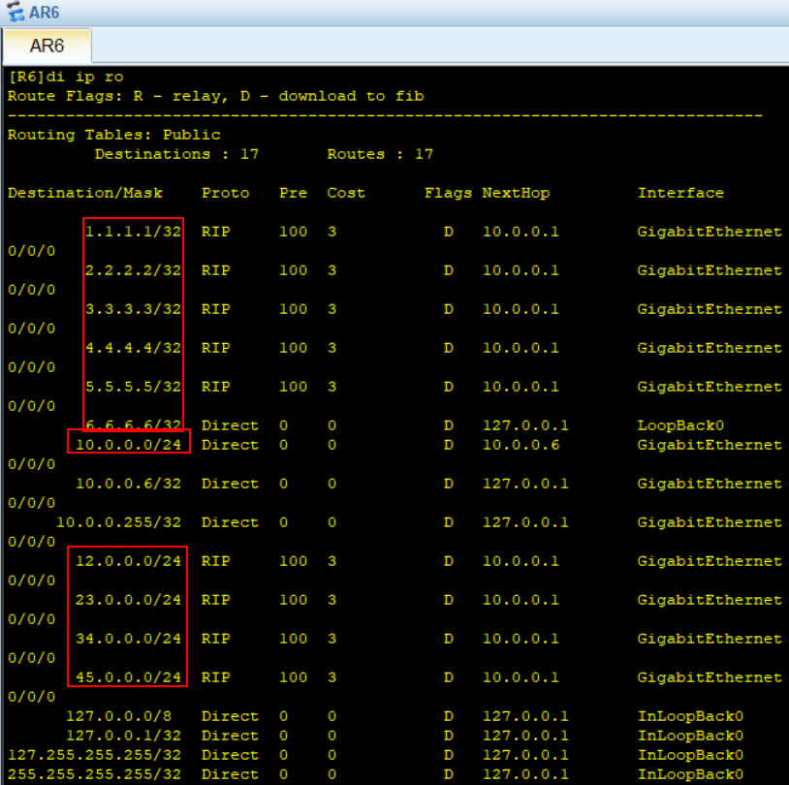Viewport: 789px width, 785px height.
Task: Click the 'Cost' column header
Action: 346,193
